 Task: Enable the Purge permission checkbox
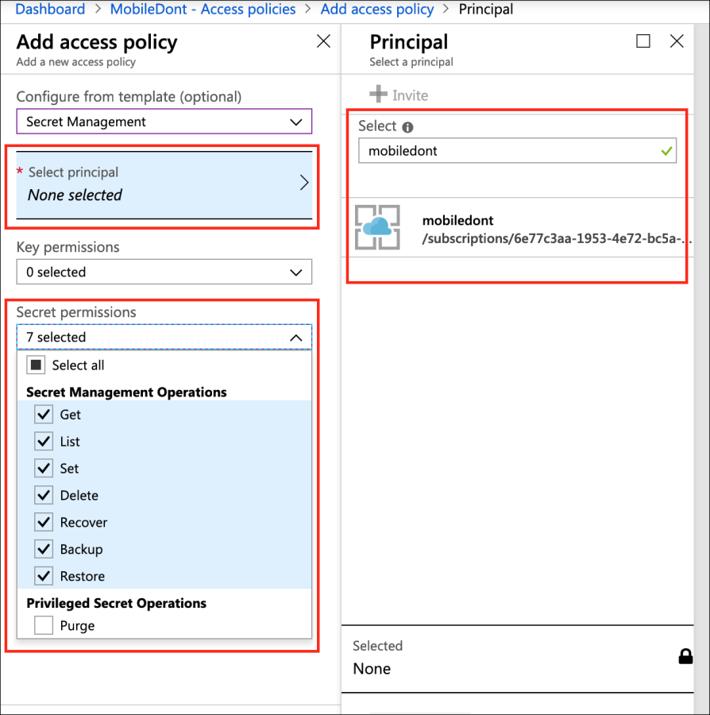pyautogui.click(x=44, y=625)
